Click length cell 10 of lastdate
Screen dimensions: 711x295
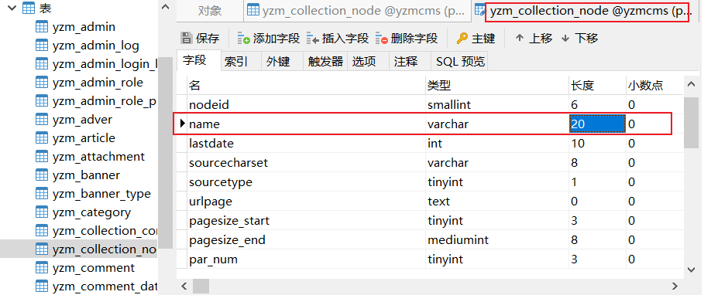point(598,144)
